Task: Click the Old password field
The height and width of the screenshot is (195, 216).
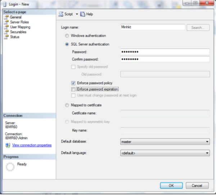Action: 165,74
